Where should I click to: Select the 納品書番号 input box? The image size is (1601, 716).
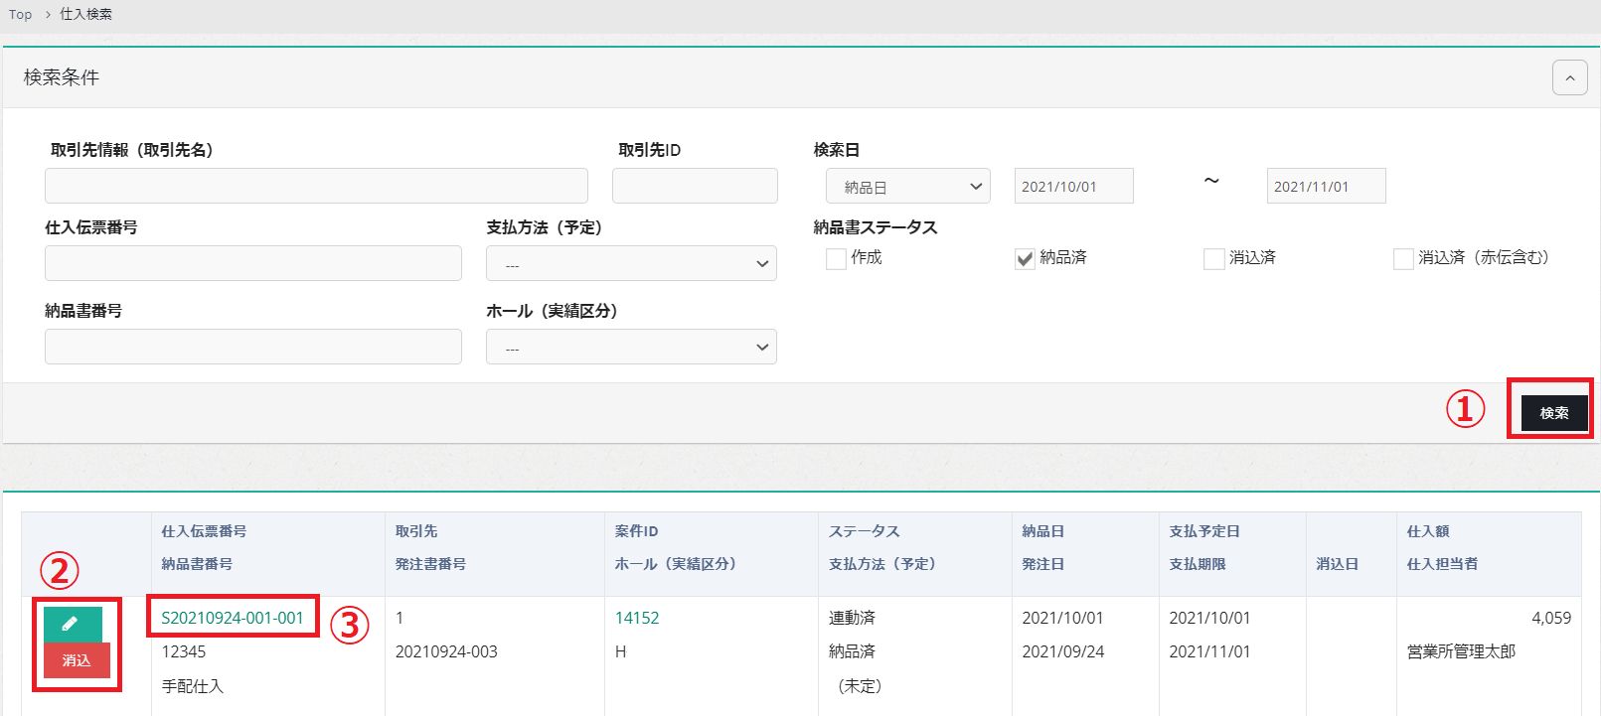pyautogui.click(x=253, y=347)
